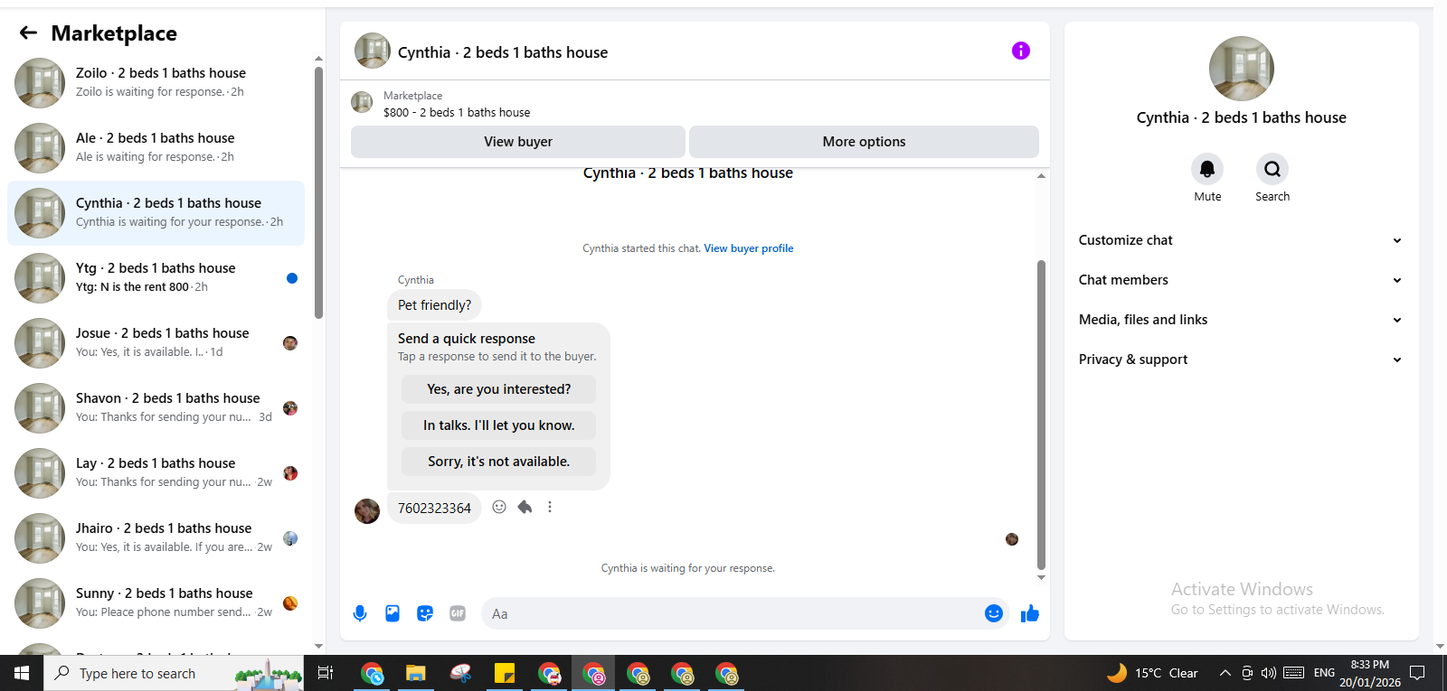The height and width of the screenshot is (691, 1447).
Task: Click ENG language indicator
Action: (1324, 673)
